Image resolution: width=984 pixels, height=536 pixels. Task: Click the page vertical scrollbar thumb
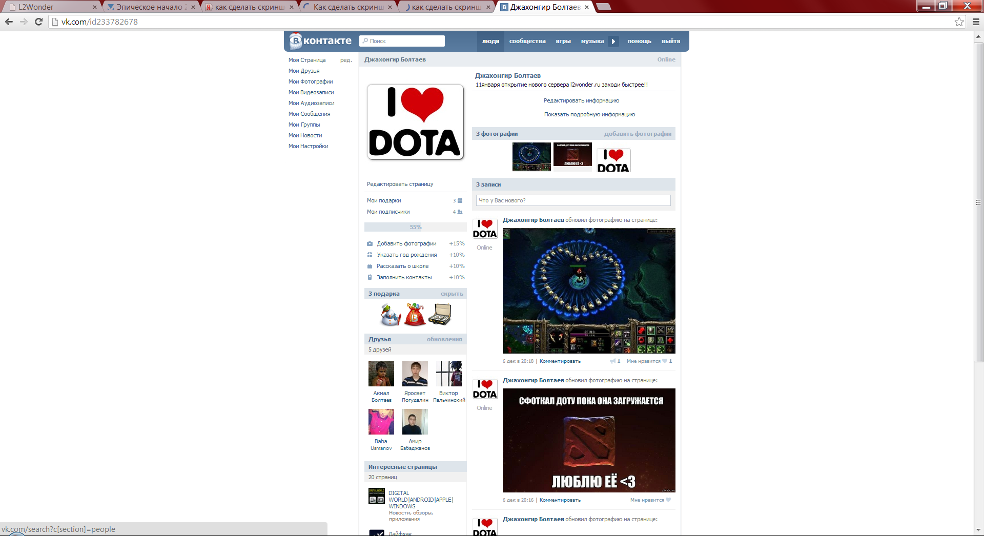point(978,202)
